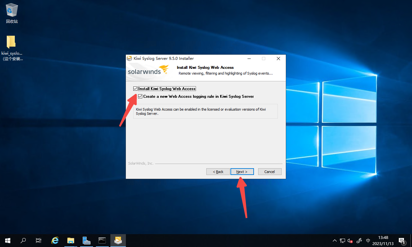Open Task View on the taskbar

[x=39, y=240]
